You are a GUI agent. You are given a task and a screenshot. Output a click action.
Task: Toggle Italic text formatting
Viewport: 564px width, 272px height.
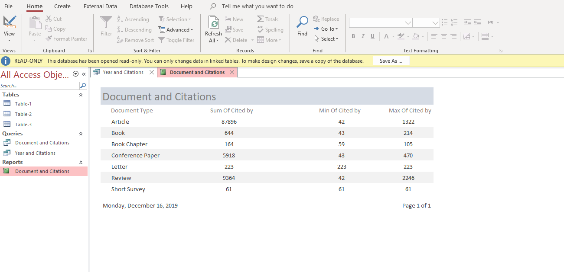363,36
